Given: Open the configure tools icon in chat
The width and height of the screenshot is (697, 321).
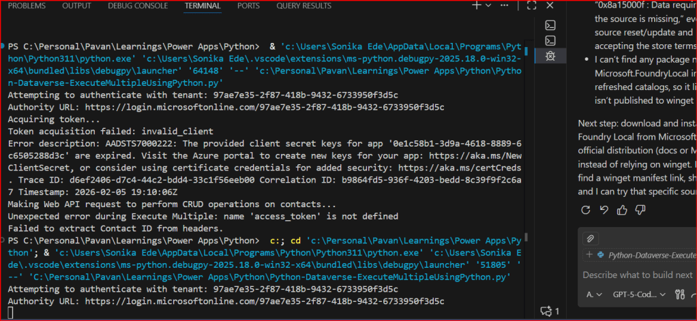Looking at the screenshot, I should tap(679, 294).
